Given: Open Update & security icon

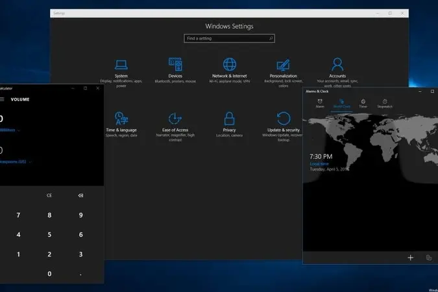Looking at the screenshot, I should pyautogui.click(x=284, y=118).
